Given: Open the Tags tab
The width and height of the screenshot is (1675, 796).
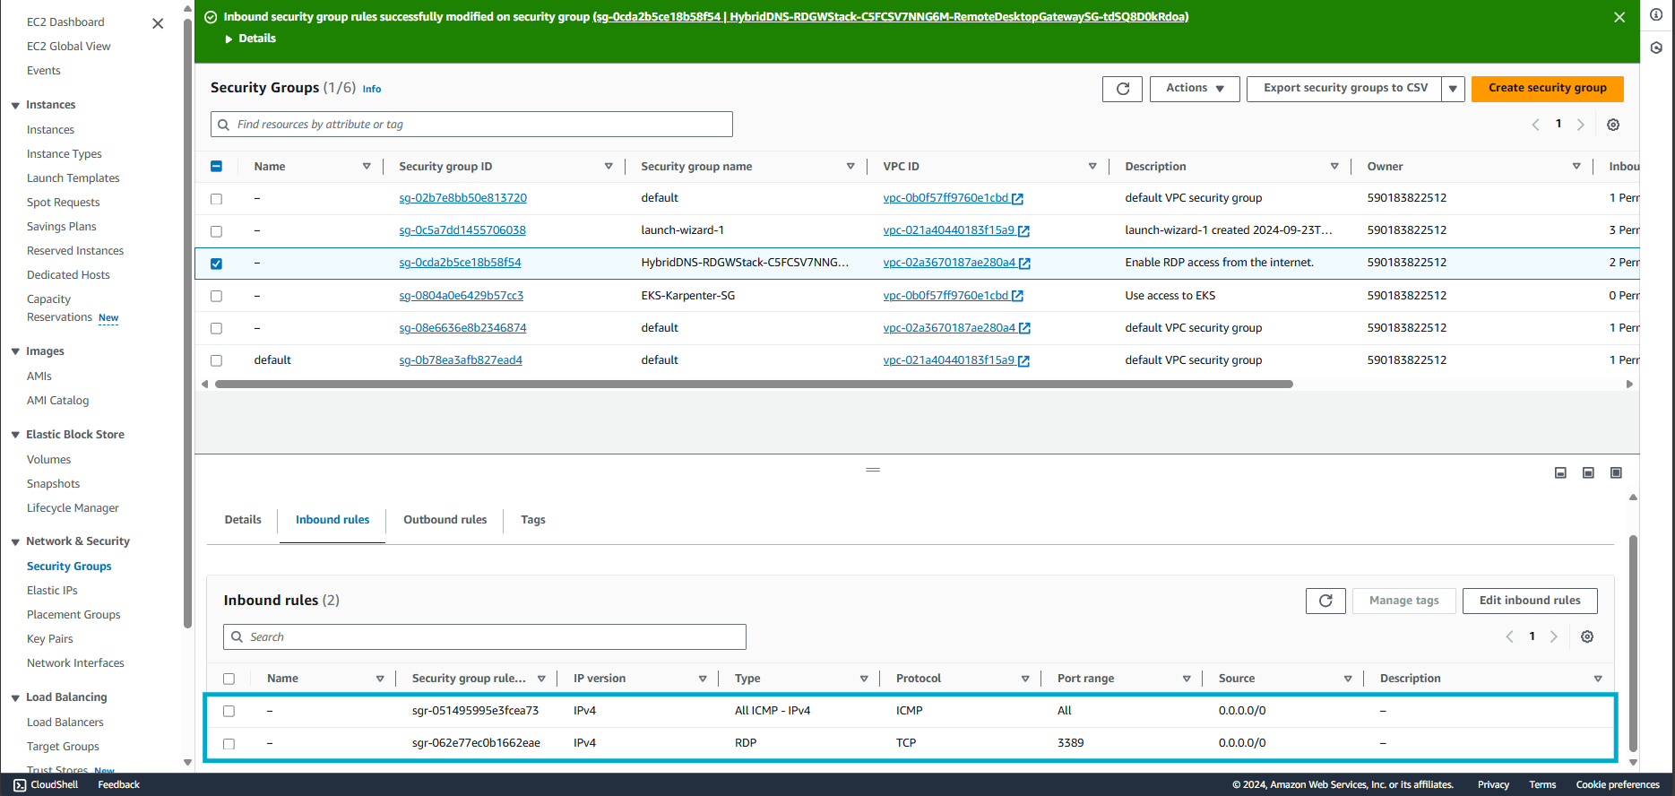Looking at the screenshot, I should [x=533, y=520].
